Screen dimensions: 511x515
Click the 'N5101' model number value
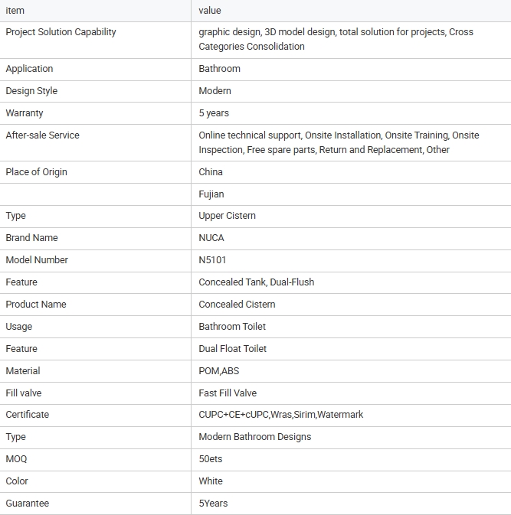[213, 260]
